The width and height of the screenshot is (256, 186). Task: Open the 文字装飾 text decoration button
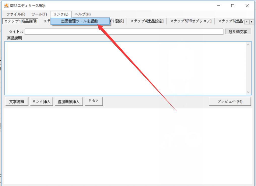[x=17, y=102]
